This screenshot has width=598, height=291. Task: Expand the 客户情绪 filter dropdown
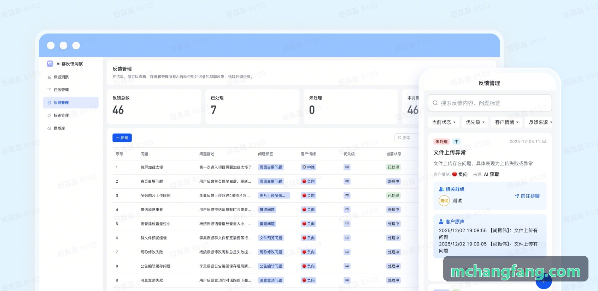(506, 122)
